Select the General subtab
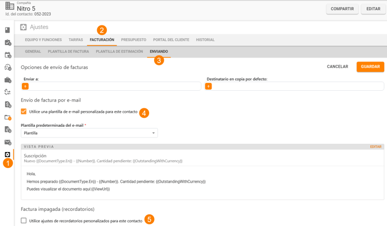This screenshot has height=226, width=387. [33, 51]
